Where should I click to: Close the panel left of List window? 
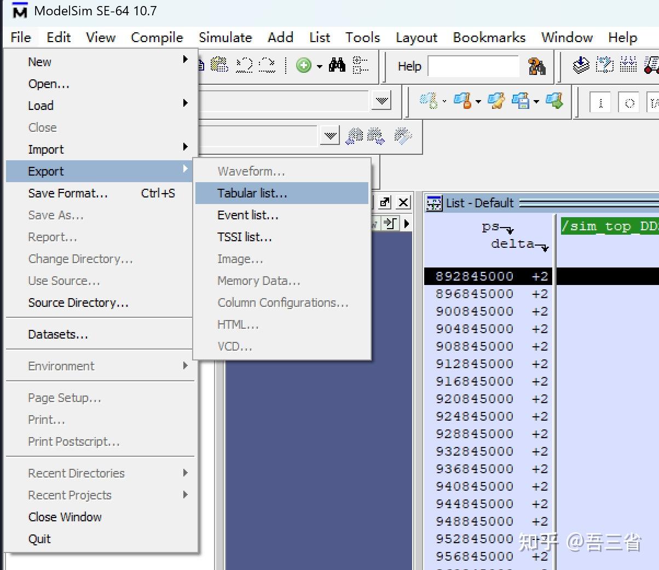pyautogui.click(x=403, y=202)
